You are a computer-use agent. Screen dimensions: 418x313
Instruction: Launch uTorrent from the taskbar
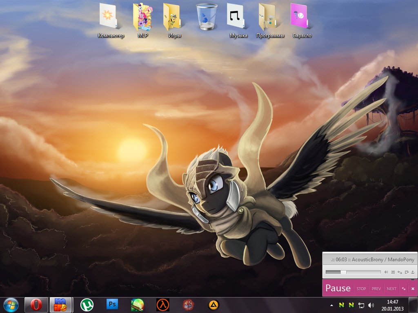click(x=87, y=304)
